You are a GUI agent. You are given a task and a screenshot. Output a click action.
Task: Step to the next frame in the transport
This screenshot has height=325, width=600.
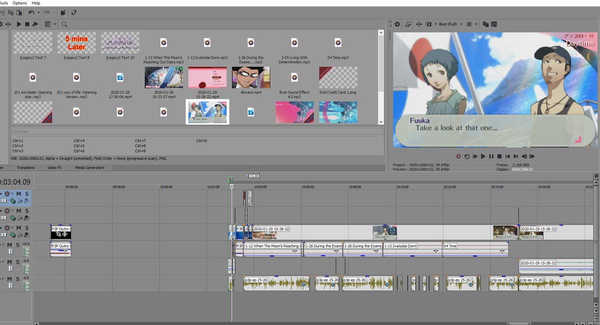click(x=532, y=156)
